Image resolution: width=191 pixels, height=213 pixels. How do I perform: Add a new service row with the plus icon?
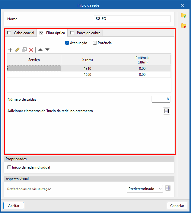click(x=10, y=50)
